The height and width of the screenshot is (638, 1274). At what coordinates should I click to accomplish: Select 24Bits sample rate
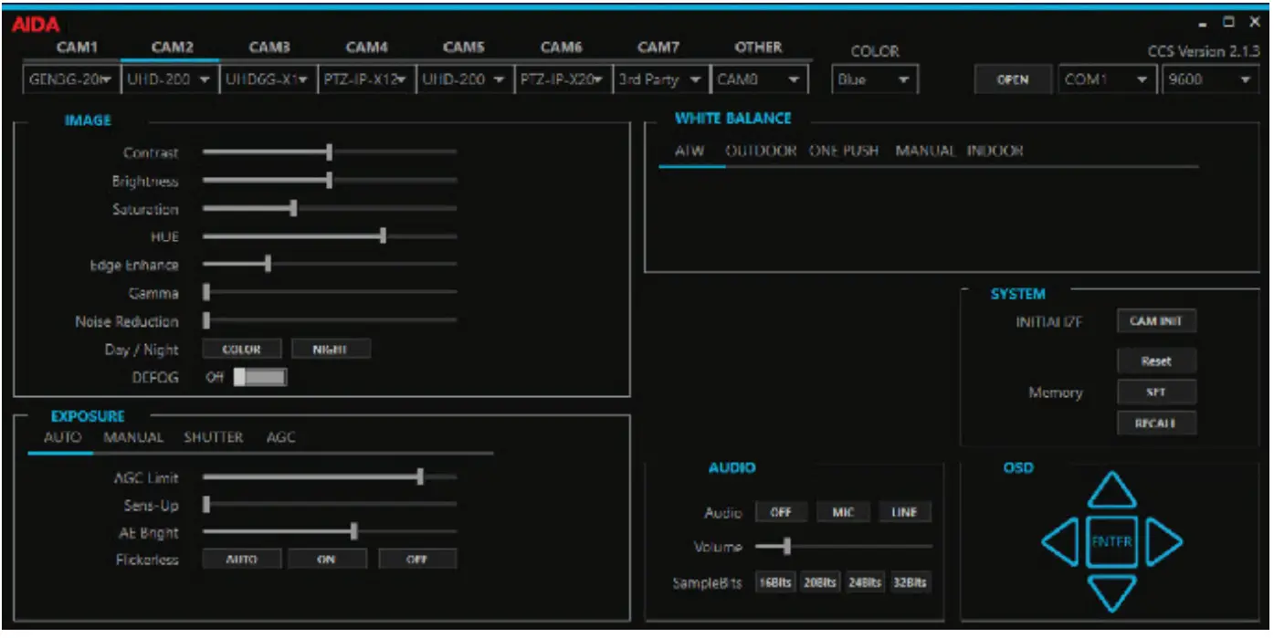point(866,580)
